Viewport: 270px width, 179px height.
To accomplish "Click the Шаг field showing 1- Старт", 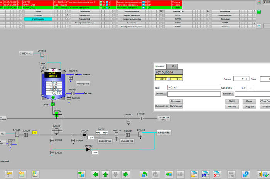I will (194, 87).
